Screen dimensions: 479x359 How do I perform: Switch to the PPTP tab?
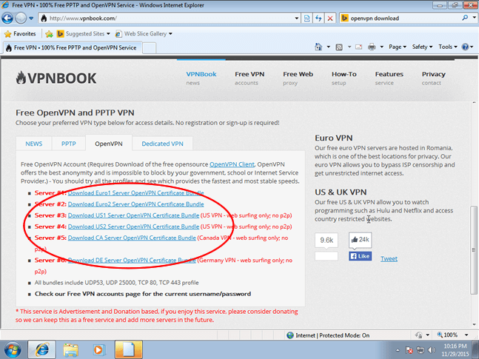(68, 144)
